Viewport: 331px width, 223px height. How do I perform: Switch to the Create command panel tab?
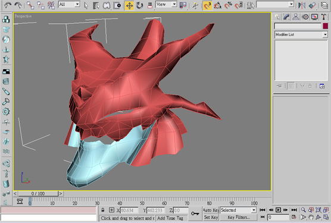(277, 17)
